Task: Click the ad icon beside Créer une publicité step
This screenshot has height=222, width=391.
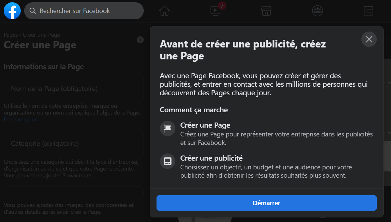Action: coord(168,161)
